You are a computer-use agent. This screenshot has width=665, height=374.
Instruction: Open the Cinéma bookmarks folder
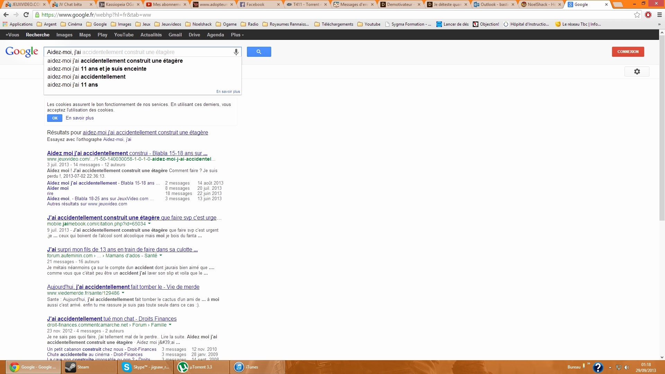[x=71, y=24]
